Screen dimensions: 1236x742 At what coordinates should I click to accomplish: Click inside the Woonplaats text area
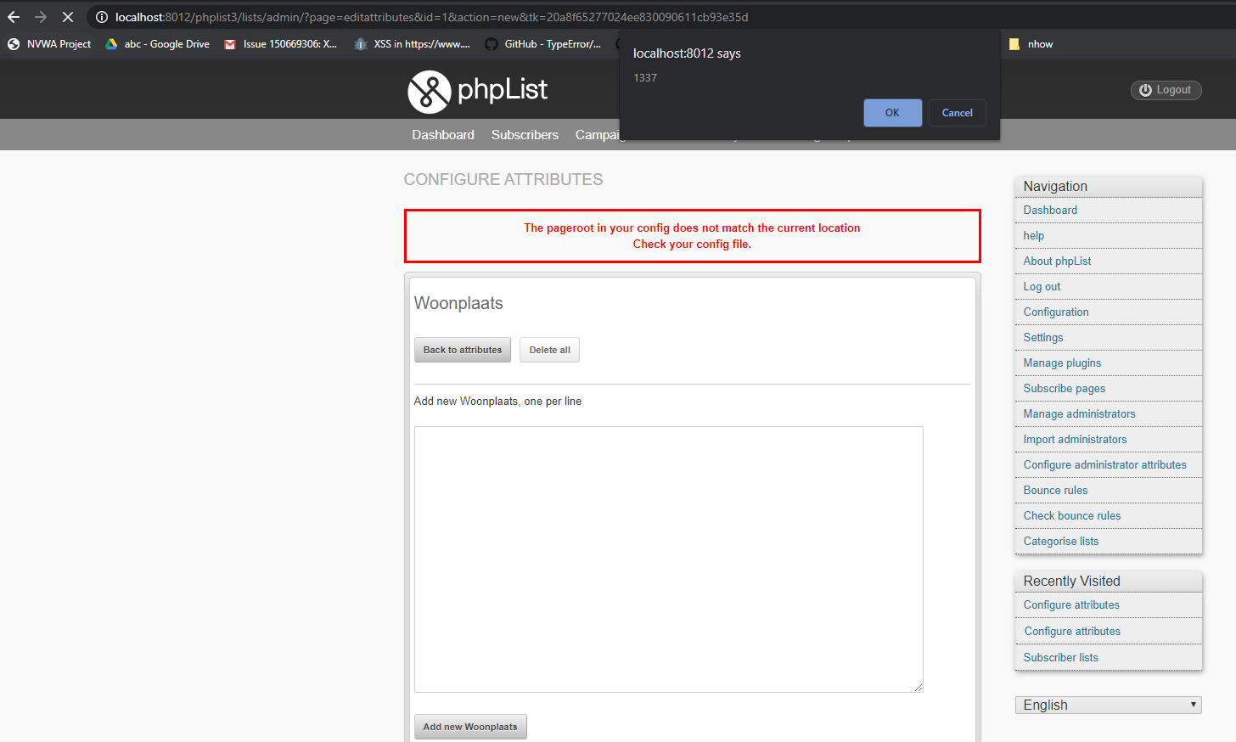(x=668, y=559)
